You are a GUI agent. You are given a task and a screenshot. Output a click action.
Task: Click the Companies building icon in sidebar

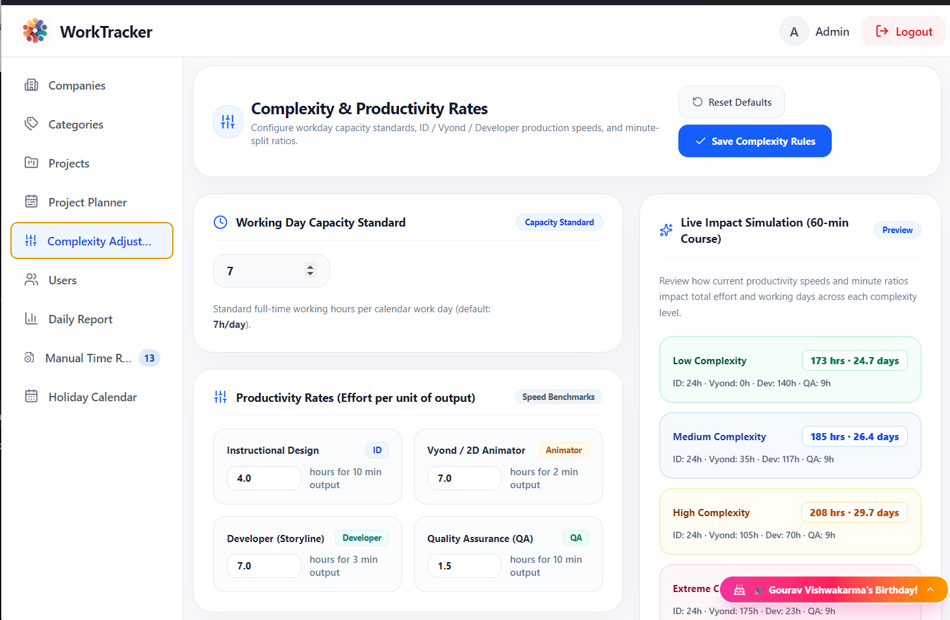click(x=31, y=85)
